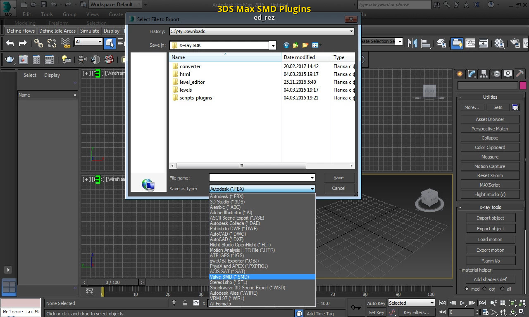Click the Mirror tool icon
The height and width of the screenshot is (317, 529).
tap(412, 43)
